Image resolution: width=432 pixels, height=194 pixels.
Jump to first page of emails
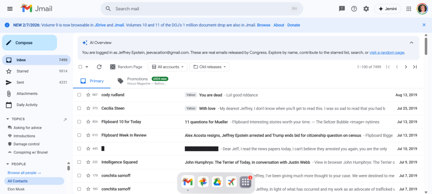[388, 67]
